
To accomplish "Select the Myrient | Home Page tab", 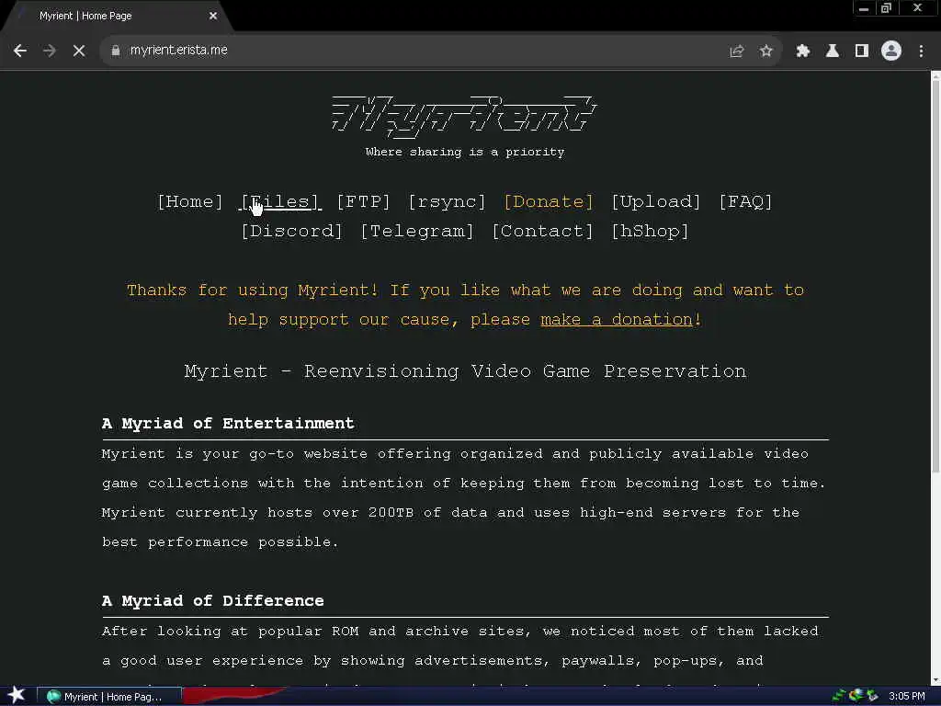I will tap(117, 17).
